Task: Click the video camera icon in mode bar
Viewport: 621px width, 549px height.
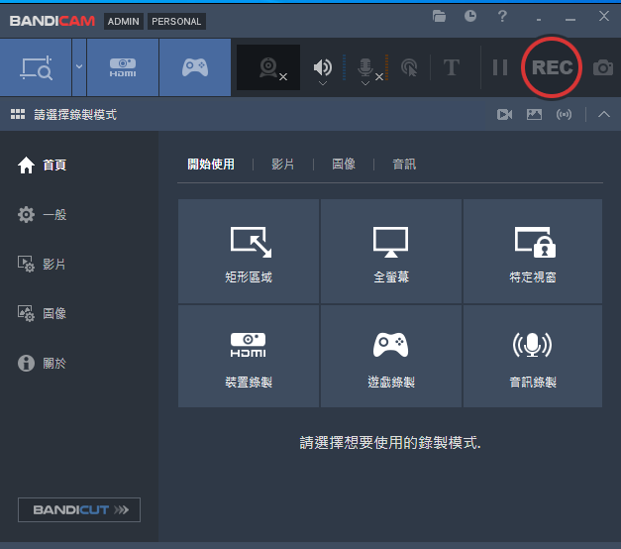Action: point(504,115)
